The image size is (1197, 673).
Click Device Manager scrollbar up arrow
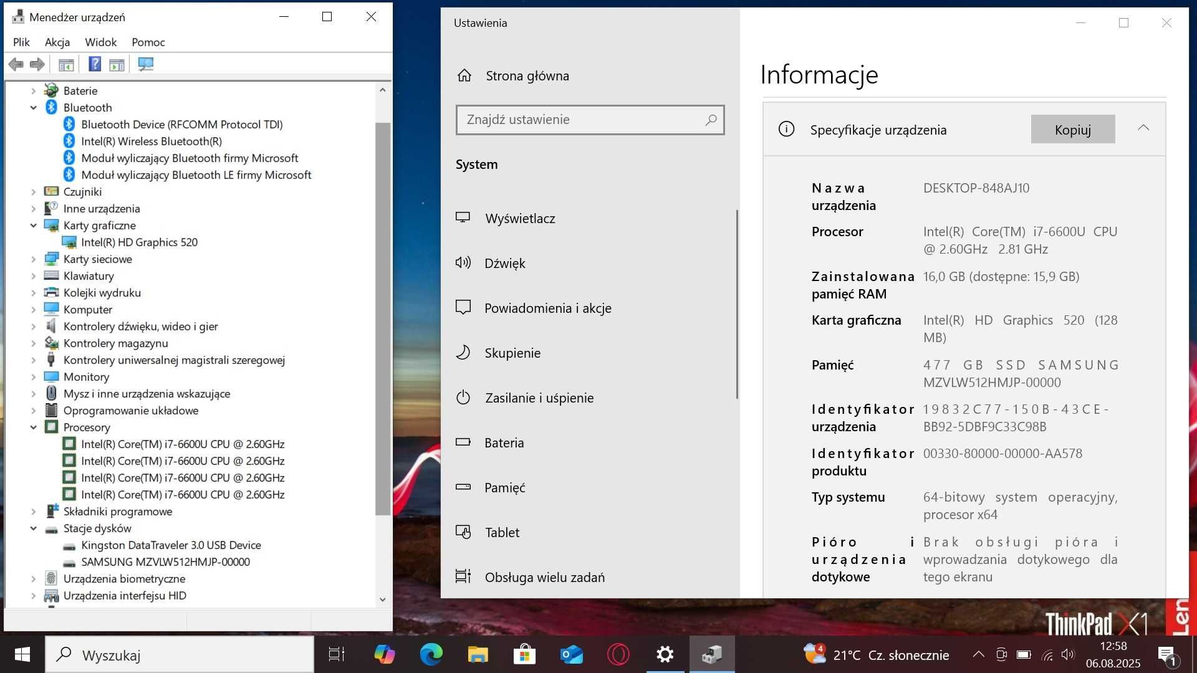[383, 90]
